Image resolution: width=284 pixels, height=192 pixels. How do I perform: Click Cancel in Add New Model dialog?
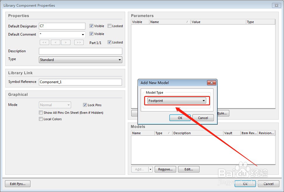tap(203, 118)
